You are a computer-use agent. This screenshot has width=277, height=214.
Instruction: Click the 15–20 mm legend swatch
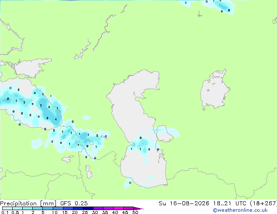[x=68, y=208]
